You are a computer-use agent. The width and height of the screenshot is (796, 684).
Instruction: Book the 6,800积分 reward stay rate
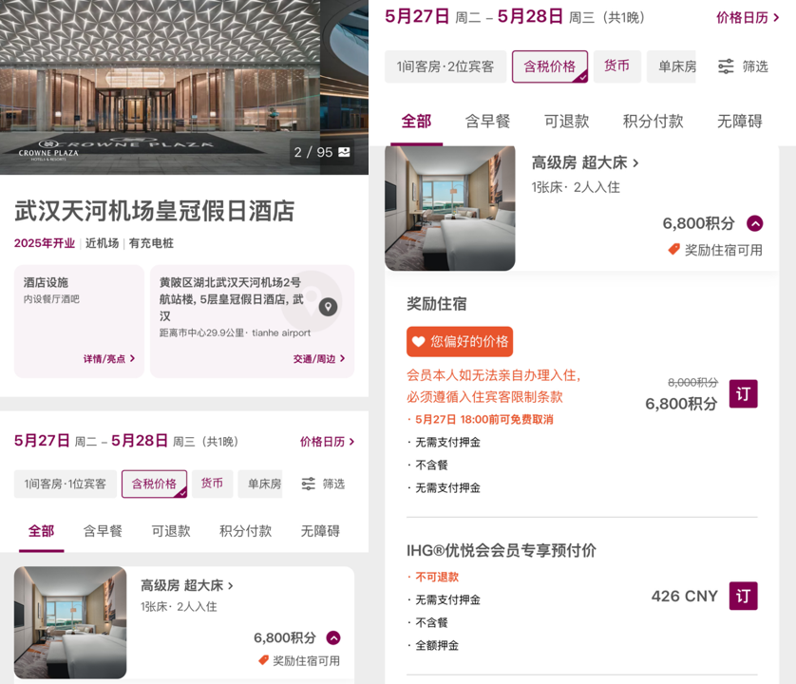(743, 393)
